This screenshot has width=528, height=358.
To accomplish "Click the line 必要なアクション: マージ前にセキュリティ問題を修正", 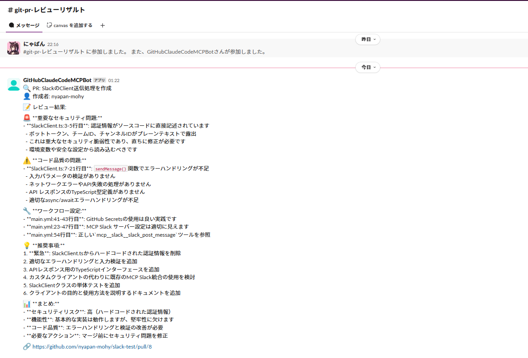I will pyautogui.click(x=96, y=335).
